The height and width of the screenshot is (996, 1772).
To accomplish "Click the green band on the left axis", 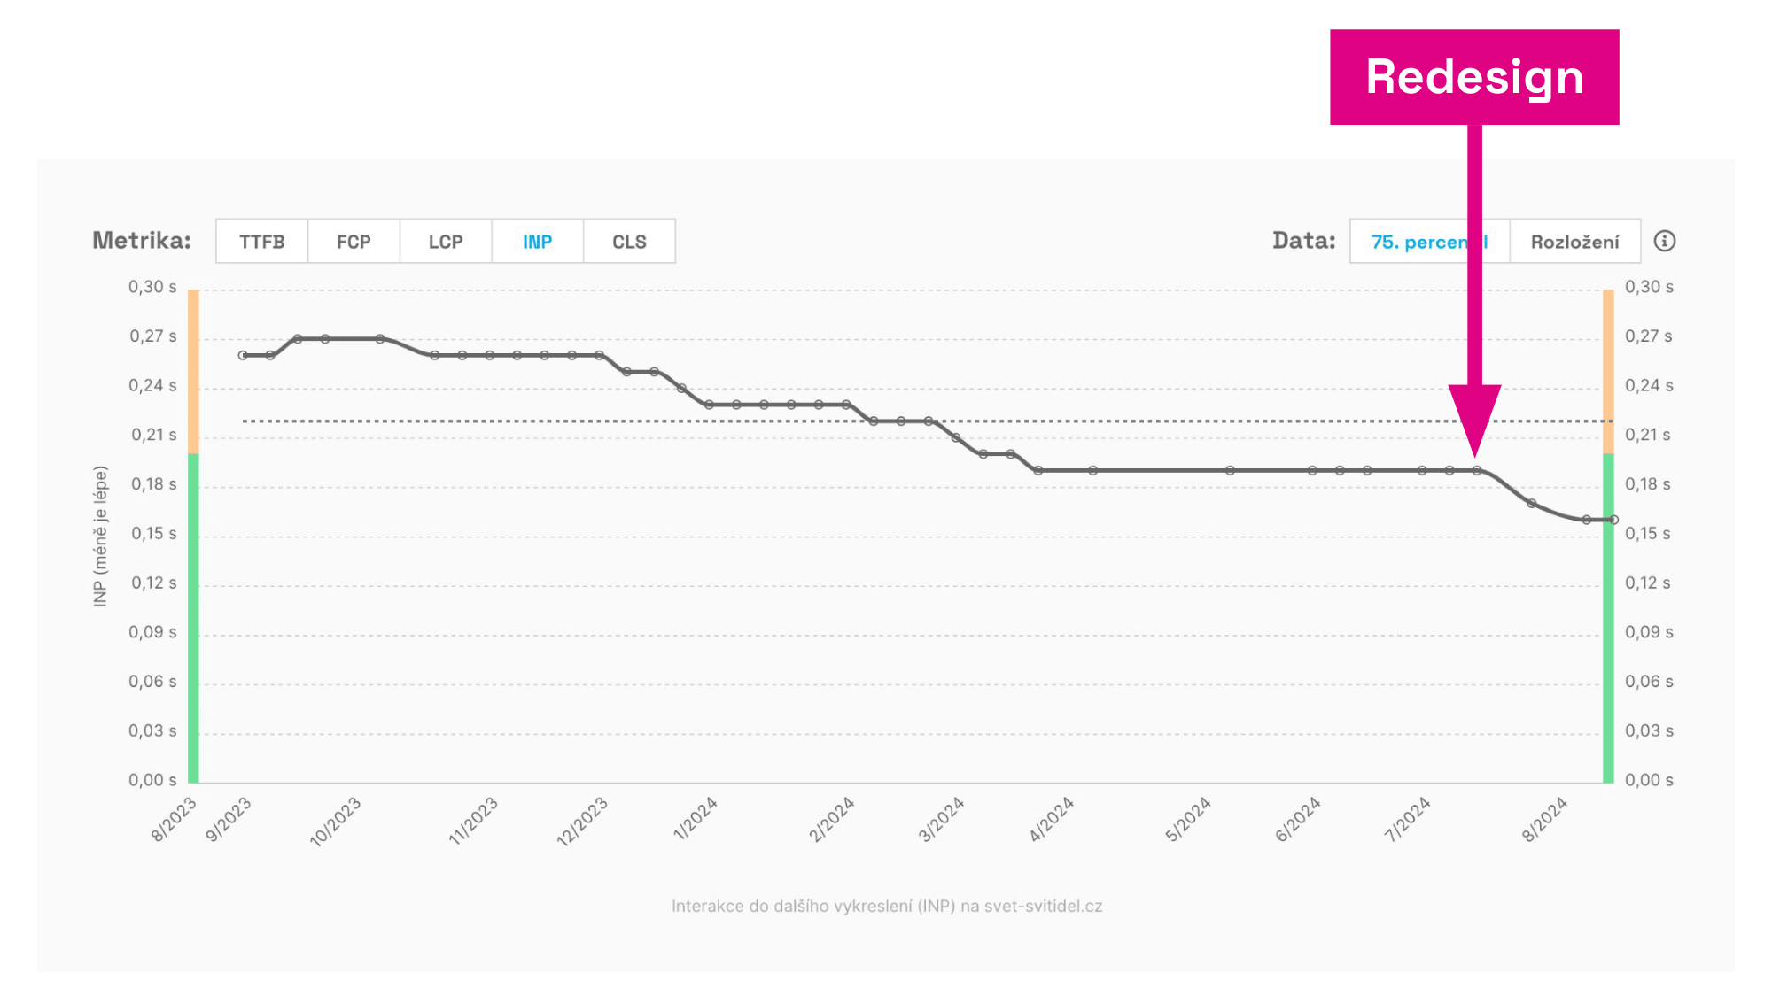I will [x=193, y=620].
